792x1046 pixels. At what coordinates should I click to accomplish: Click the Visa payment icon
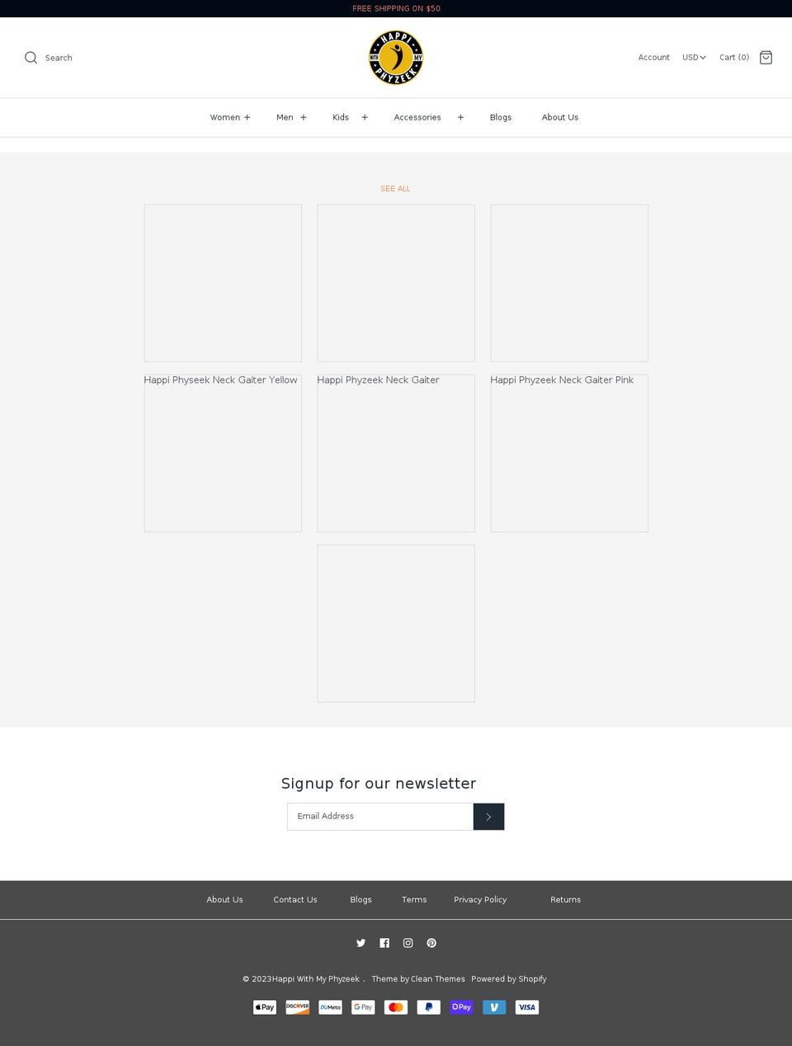(x=527, y=1007)
